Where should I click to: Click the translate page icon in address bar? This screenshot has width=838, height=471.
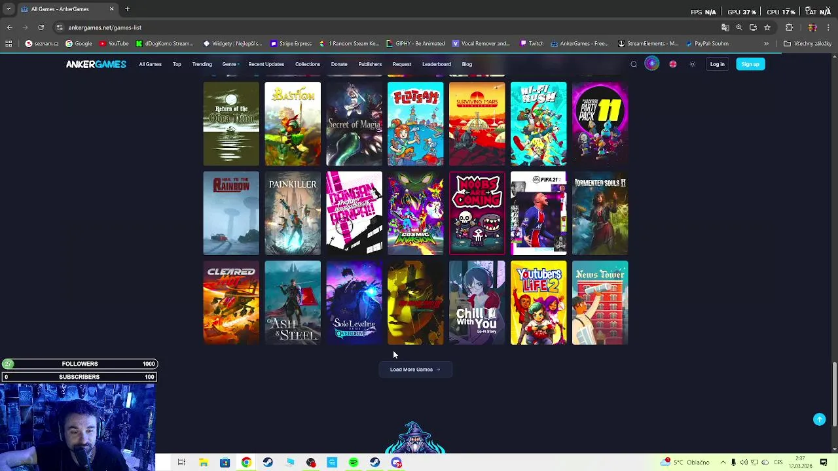point(725,27)
